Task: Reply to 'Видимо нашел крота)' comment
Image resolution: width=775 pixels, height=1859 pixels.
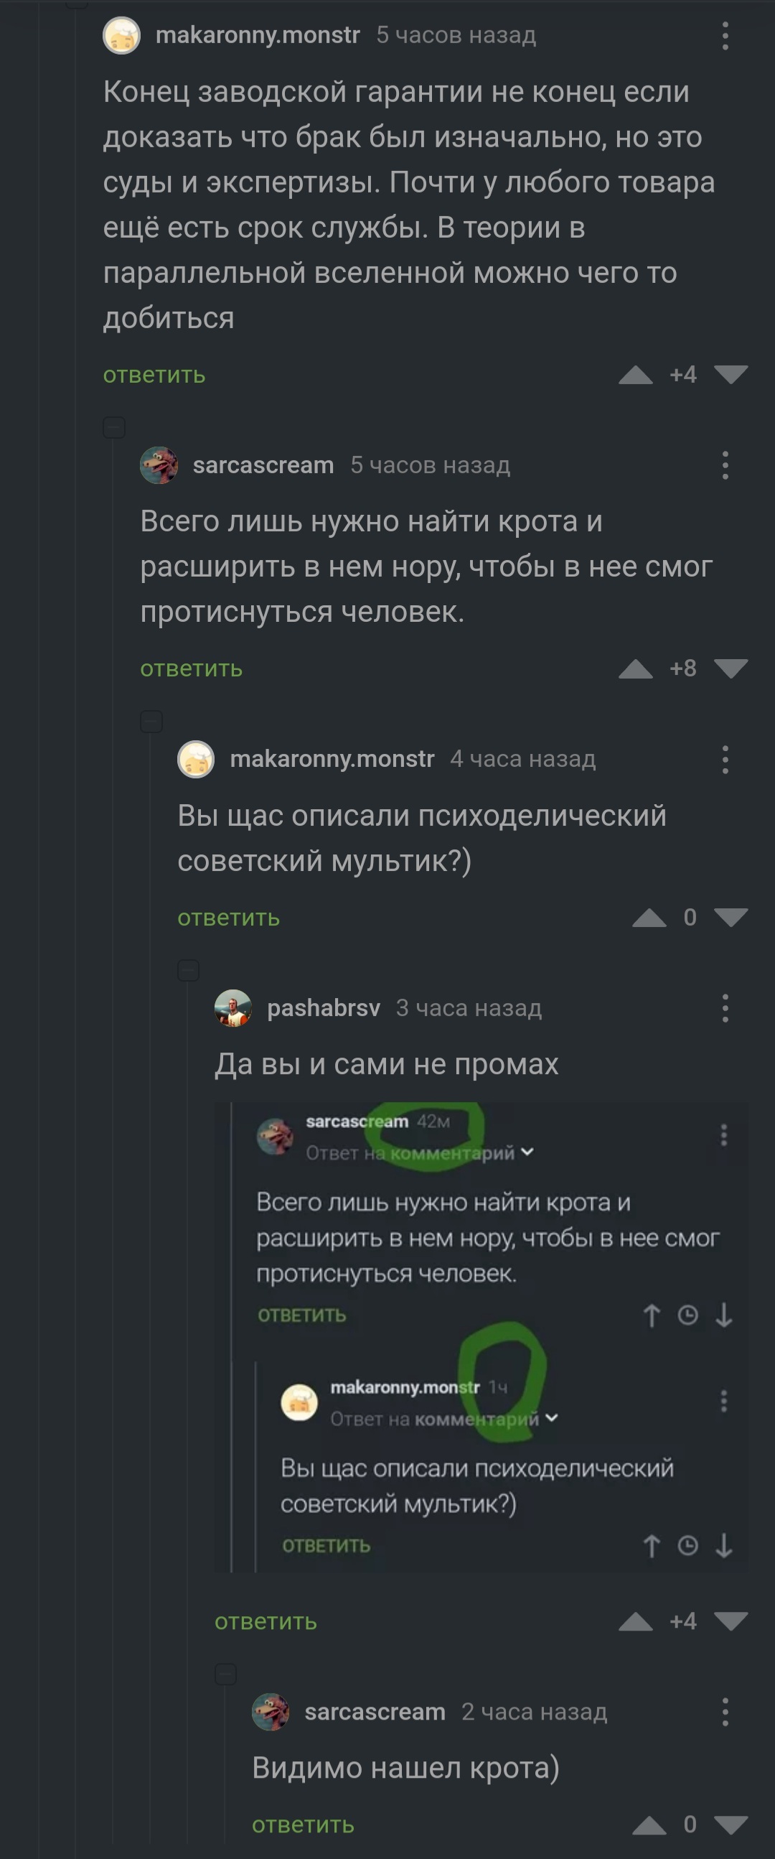Action: [303, 1825]
